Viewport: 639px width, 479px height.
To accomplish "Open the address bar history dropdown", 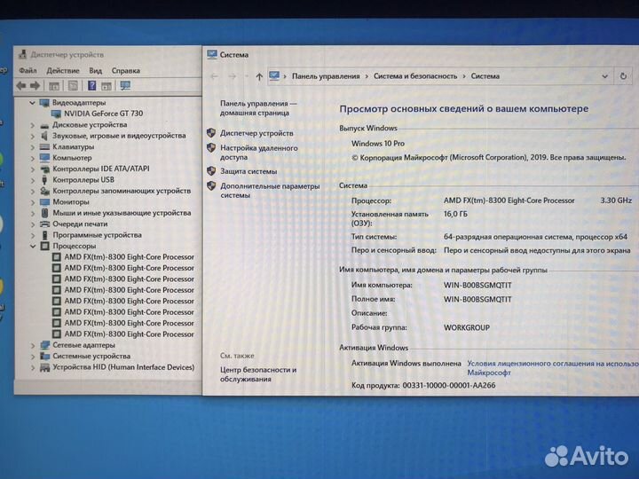I will click(x=604, y=76).
